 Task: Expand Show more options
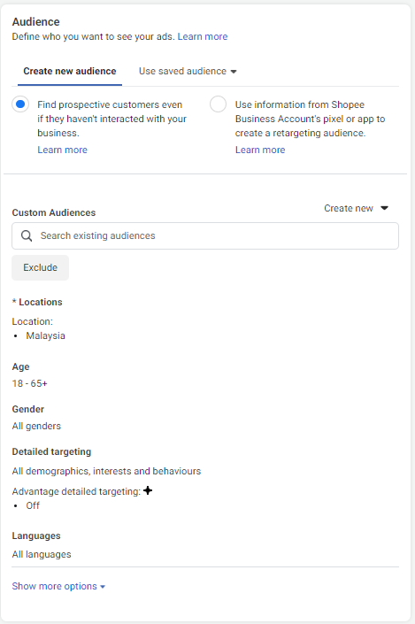[58, 586]
